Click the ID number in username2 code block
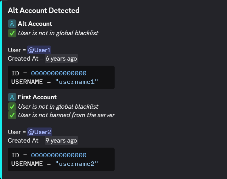 tap(59, 155)
